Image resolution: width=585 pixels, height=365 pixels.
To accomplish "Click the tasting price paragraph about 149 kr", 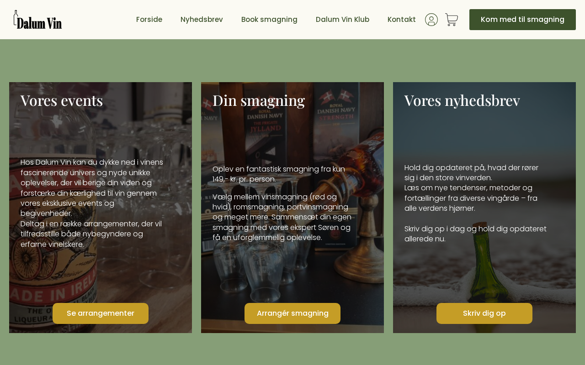I will coord(279,174).
